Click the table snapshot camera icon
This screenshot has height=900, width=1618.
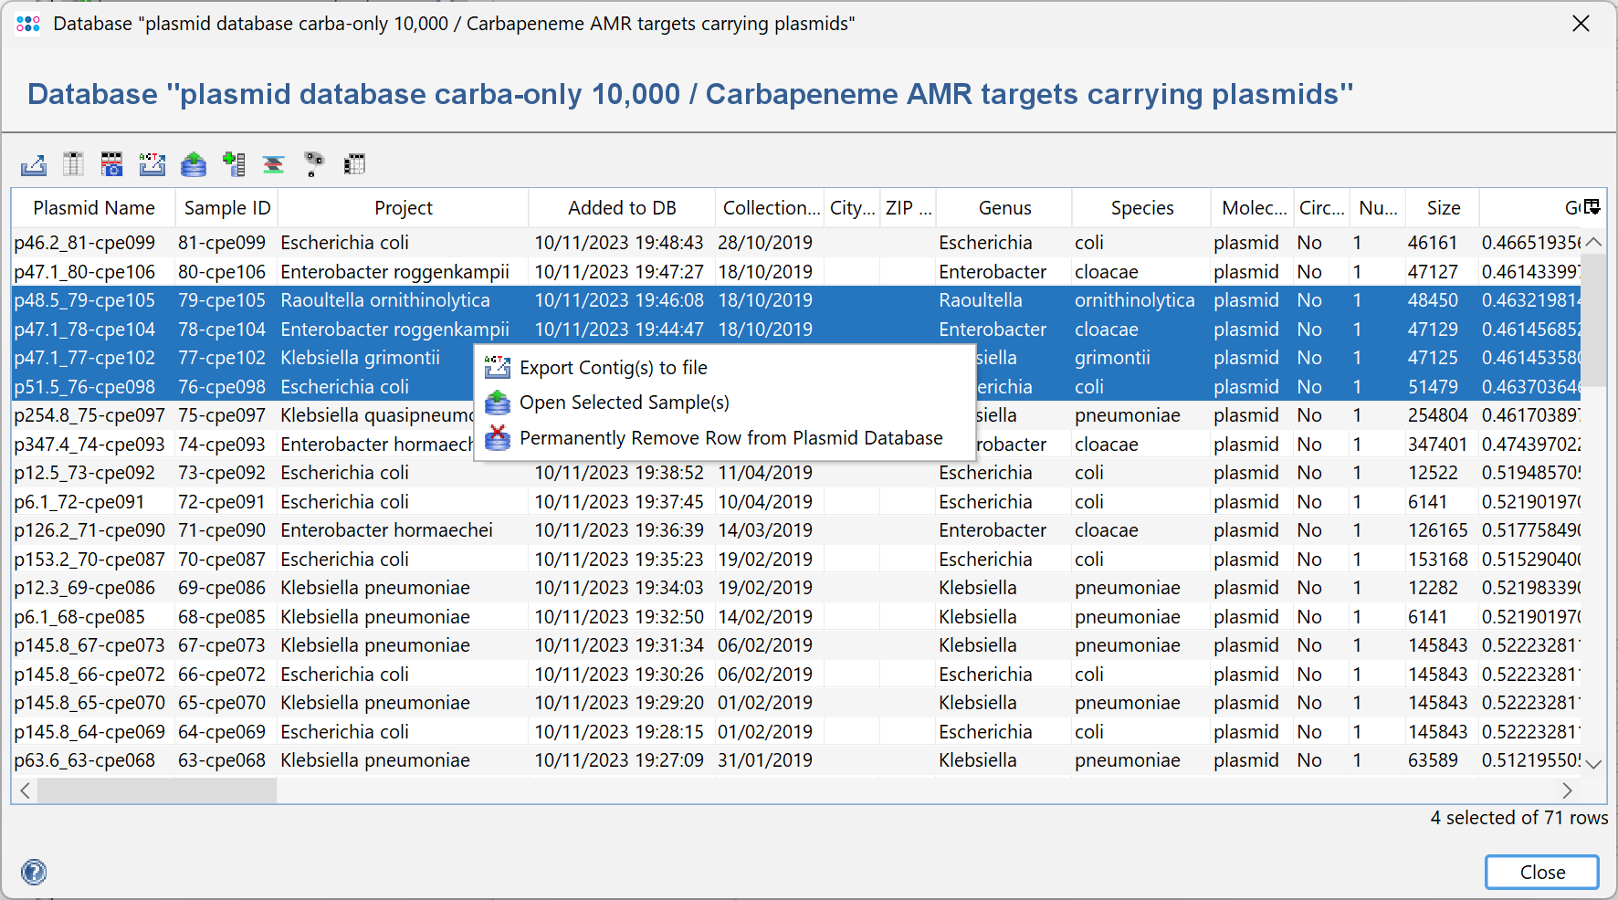tap(112, 164)
